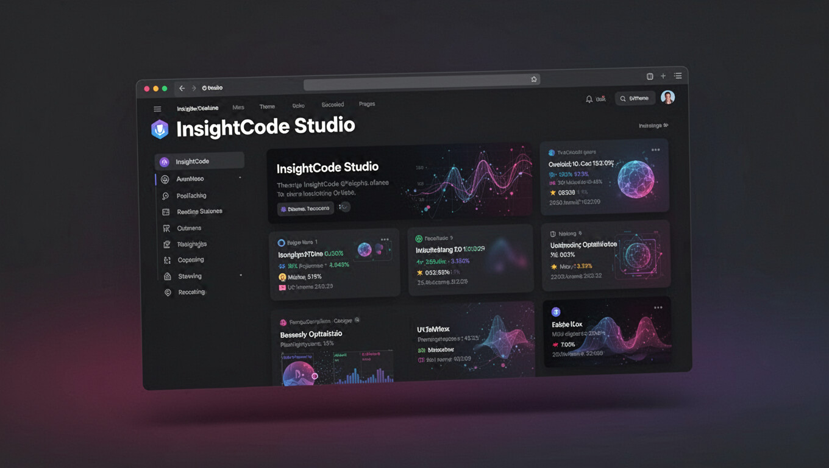Expand the second sidebar item's arrow

[240, 178]
